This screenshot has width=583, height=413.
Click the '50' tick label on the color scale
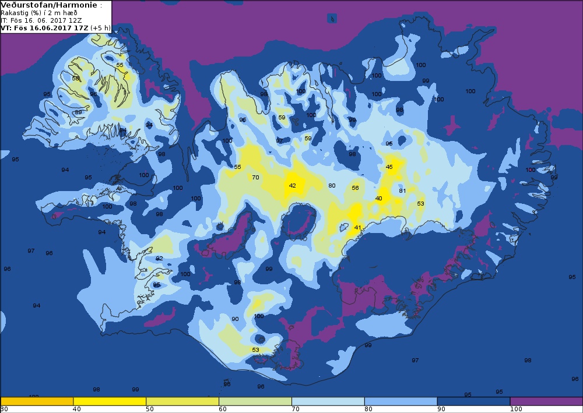(x=150, y=410)
